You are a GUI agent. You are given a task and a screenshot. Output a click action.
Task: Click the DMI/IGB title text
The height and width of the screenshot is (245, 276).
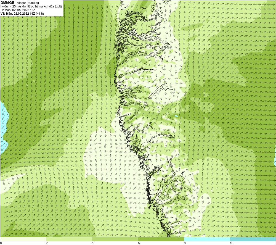(x=7, y=3)
